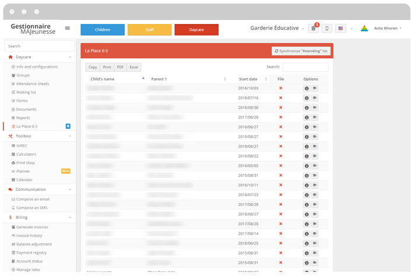Viewport: 414px width, 279px height.
Task: Switch to the Children tab
Action: point(103,30)
